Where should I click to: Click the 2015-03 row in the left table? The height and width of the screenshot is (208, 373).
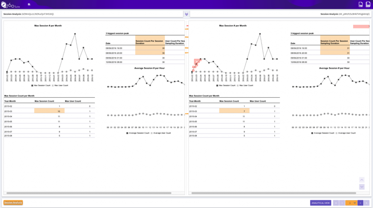(x=49, y=111)
